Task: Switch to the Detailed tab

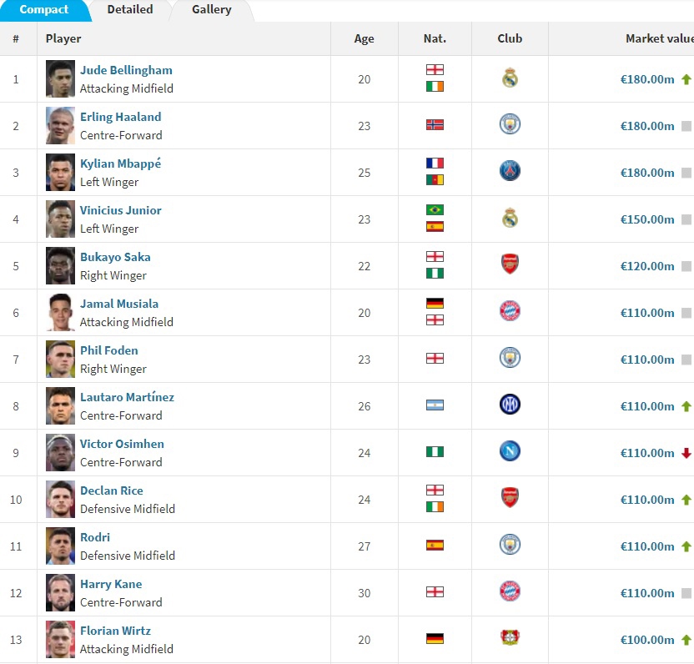Action: [129, 9]
